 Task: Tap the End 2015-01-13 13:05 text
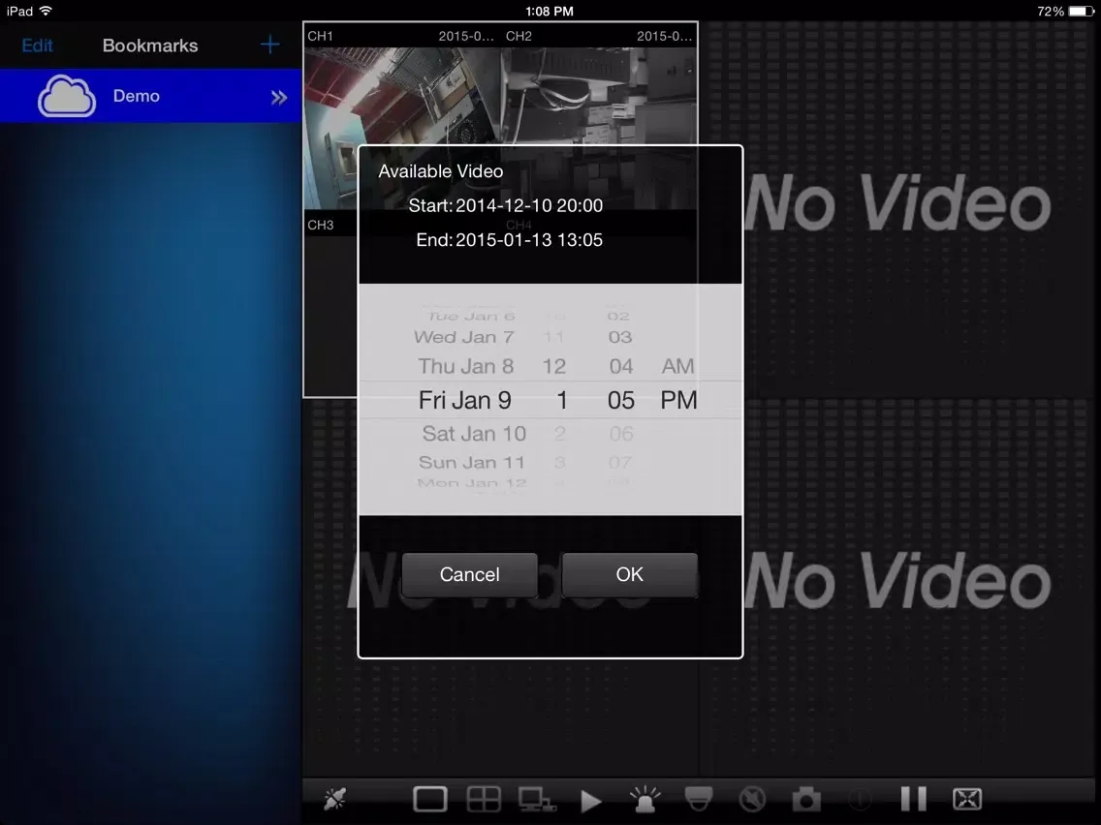[x=509, y=240]
